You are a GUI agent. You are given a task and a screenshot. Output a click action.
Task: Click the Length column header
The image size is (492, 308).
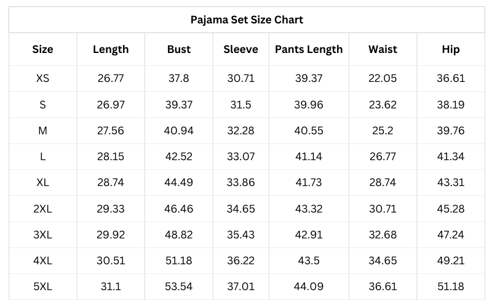[x=111, y=49]
